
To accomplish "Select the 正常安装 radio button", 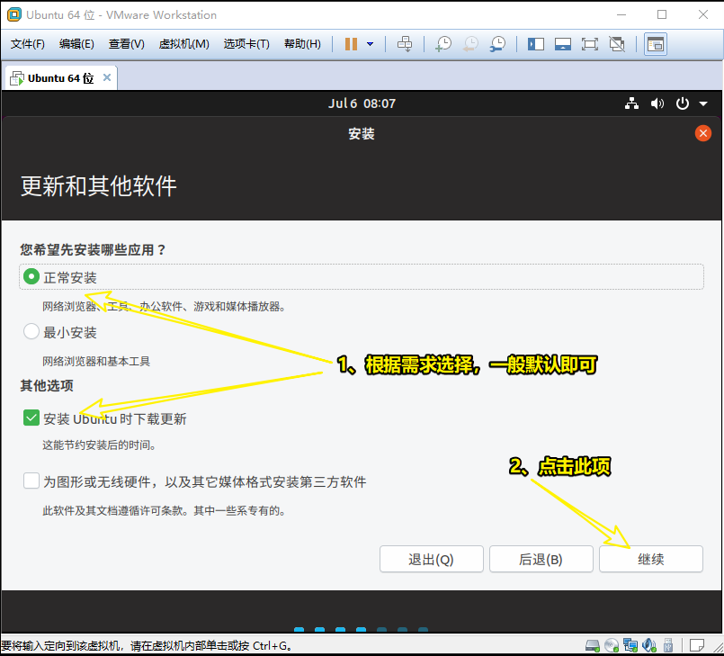I will click(x=31, y=277).
